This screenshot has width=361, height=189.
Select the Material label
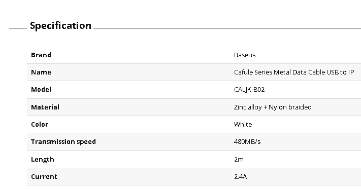45,107
